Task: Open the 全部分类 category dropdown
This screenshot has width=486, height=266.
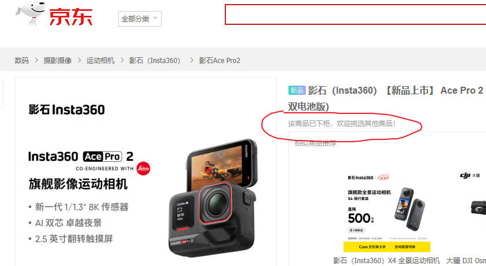Action: [140, 19]
